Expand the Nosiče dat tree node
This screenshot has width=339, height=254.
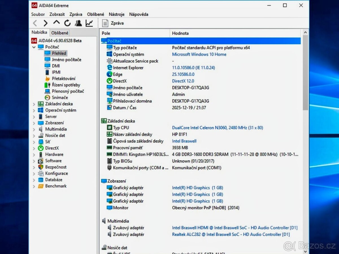(x=34, y=135)
